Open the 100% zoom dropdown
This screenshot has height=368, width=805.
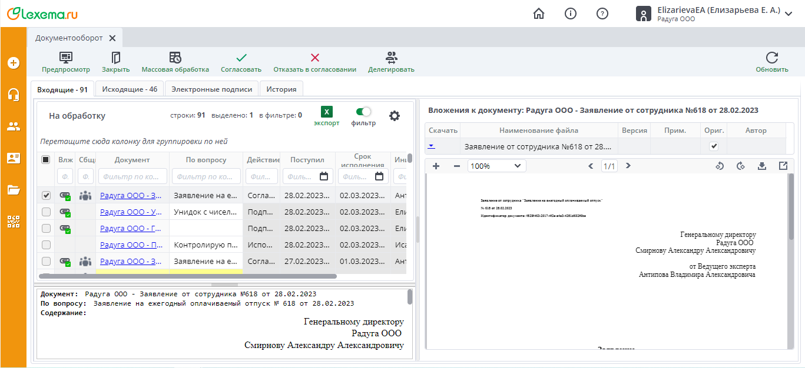[497, 166]
